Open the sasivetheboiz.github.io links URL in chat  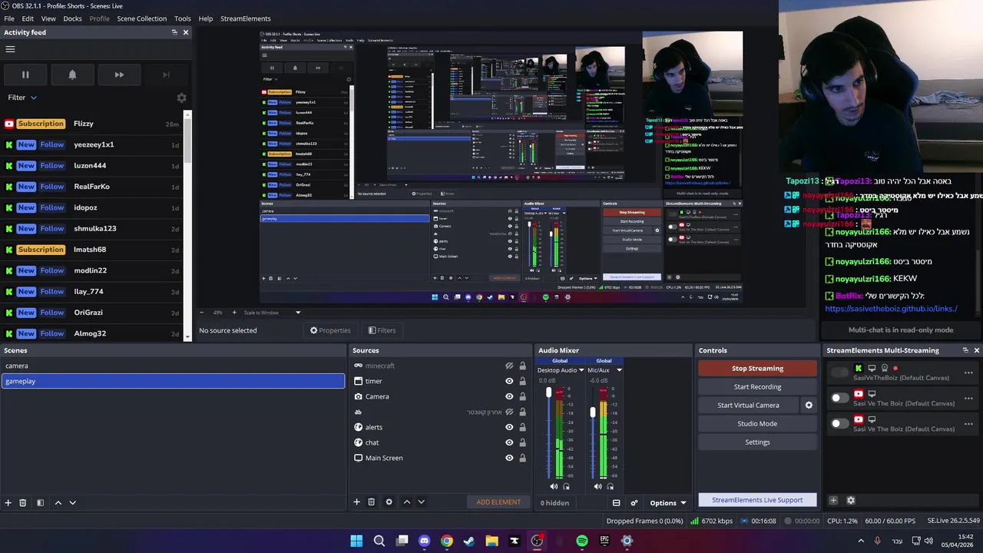pyautogui.click(x=891, y=309)
